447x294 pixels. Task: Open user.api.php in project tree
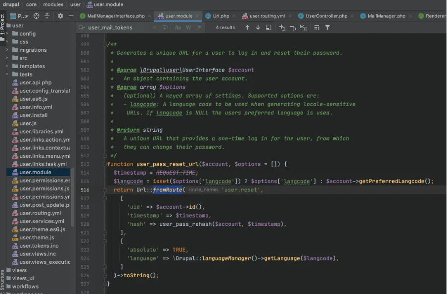35,83
